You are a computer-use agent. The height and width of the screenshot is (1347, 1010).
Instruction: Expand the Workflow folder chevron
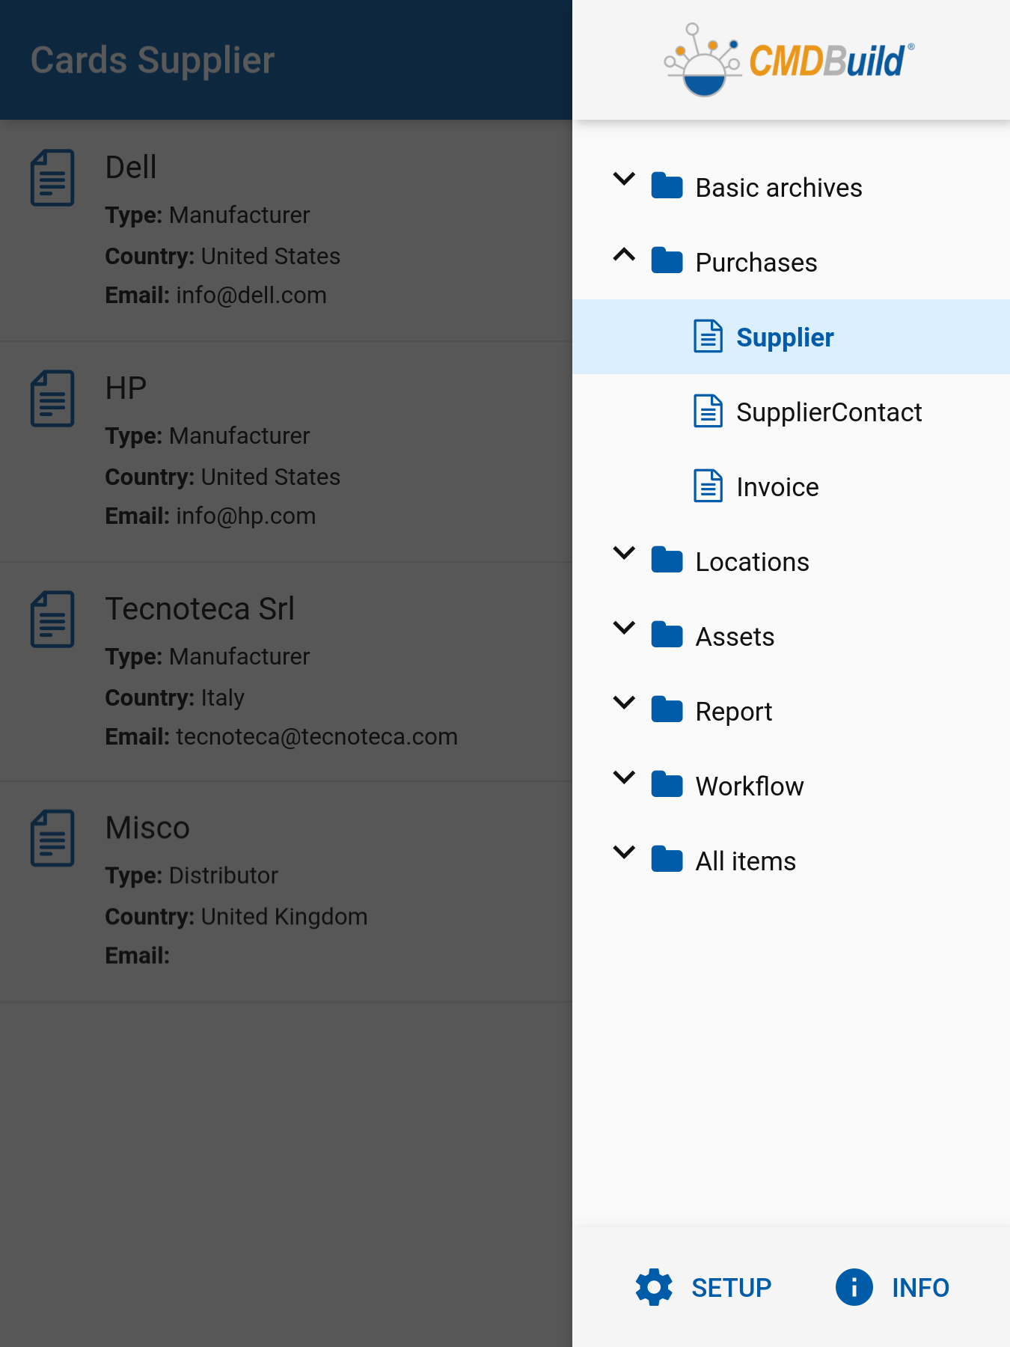click(624, 778)
